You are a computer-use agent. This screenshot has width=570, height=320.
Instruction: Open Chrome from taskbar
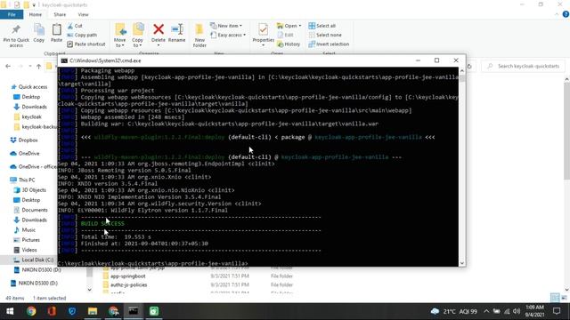pyautogui.click(x=31, y=311)
